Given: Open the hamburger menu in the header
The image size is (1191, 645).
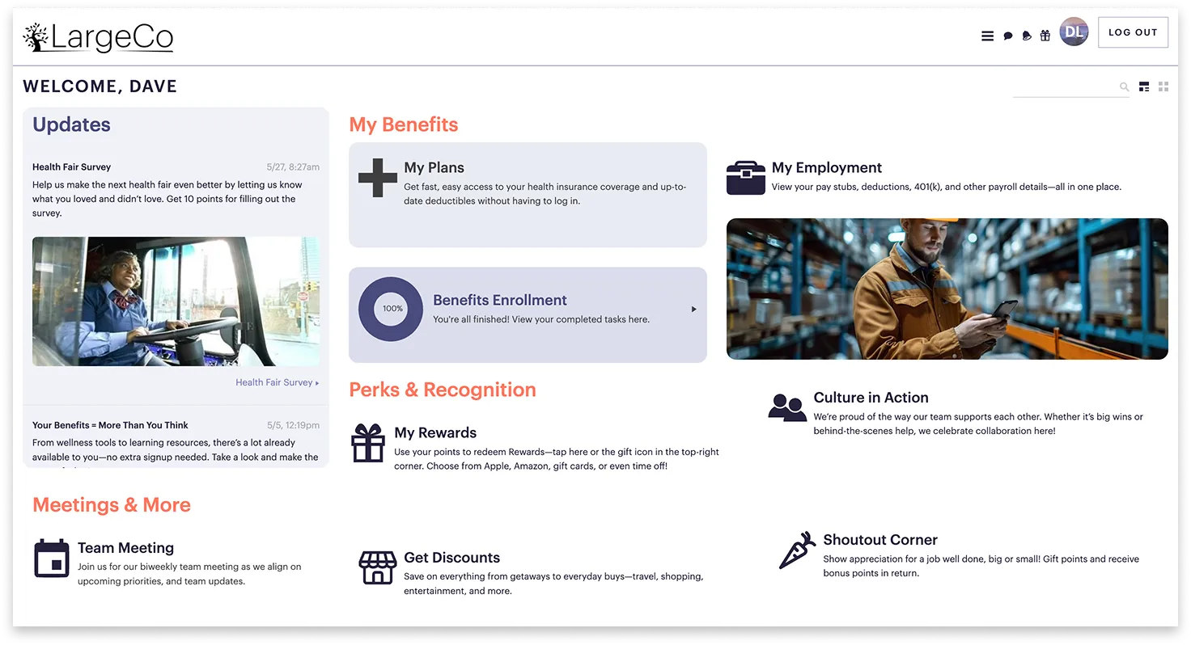Looking at the screenshot, I should pos(987,36).
